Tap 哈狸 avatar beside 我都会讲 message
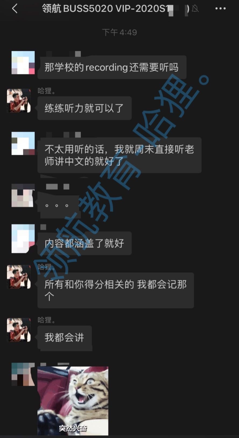 (19, 330)
